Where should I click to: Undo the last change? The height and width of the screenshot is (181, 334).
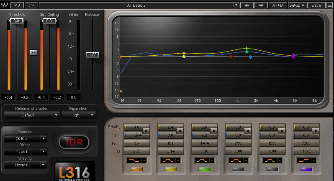[x=17, y=5]
